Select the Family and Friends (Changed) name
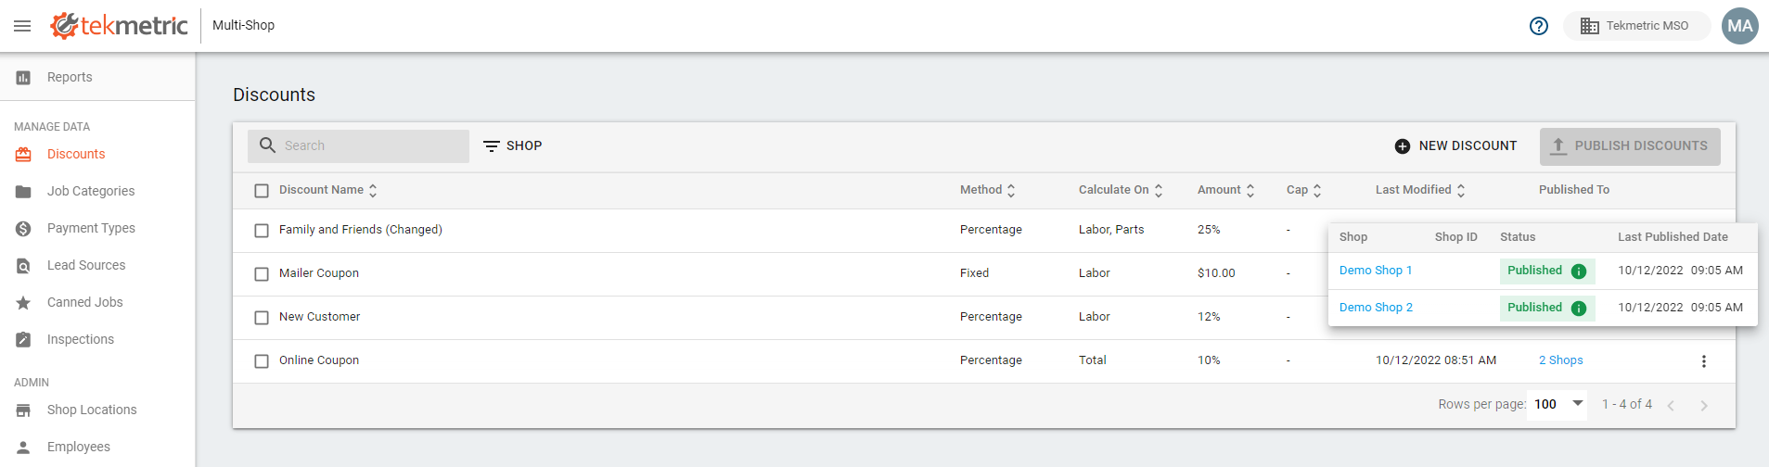Screen dimensions: 1769x467 pyautogui.click(x=361, y=230)
